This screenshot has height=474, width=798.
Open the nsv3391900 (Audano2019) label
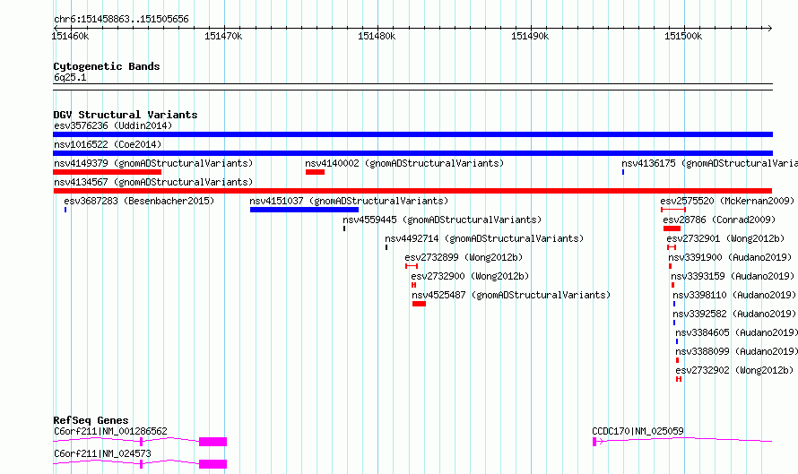point(731,257)
